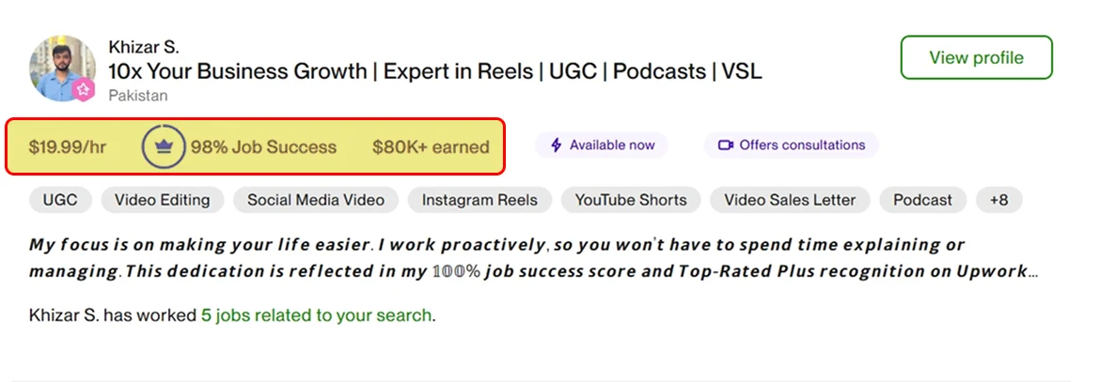
Task: Click the pink badge on profile photo
Action: [x=84, y=89]
